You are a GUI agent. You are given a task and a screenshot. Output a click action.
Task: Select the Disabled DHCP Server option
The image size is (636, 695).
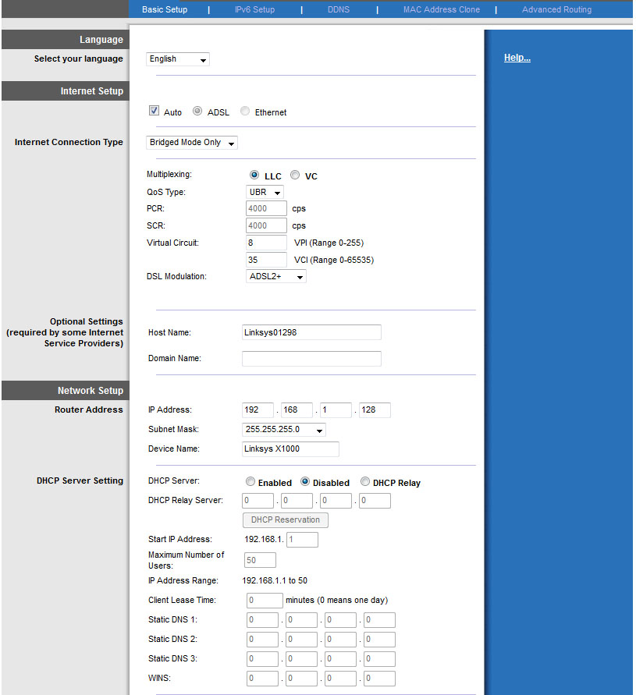(x=305, y=481)
